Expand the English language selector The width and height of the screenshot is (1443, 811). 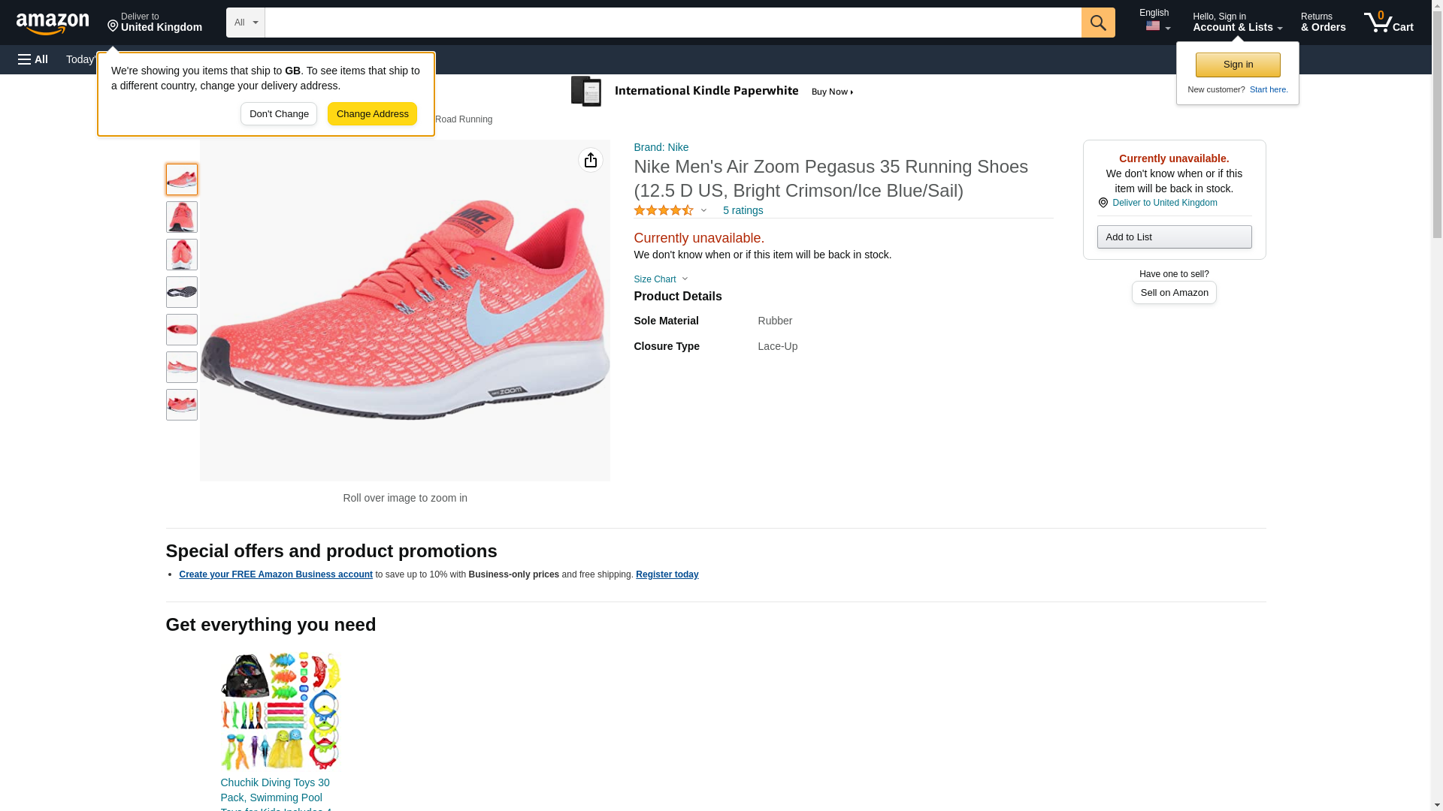click(1154, 21)
